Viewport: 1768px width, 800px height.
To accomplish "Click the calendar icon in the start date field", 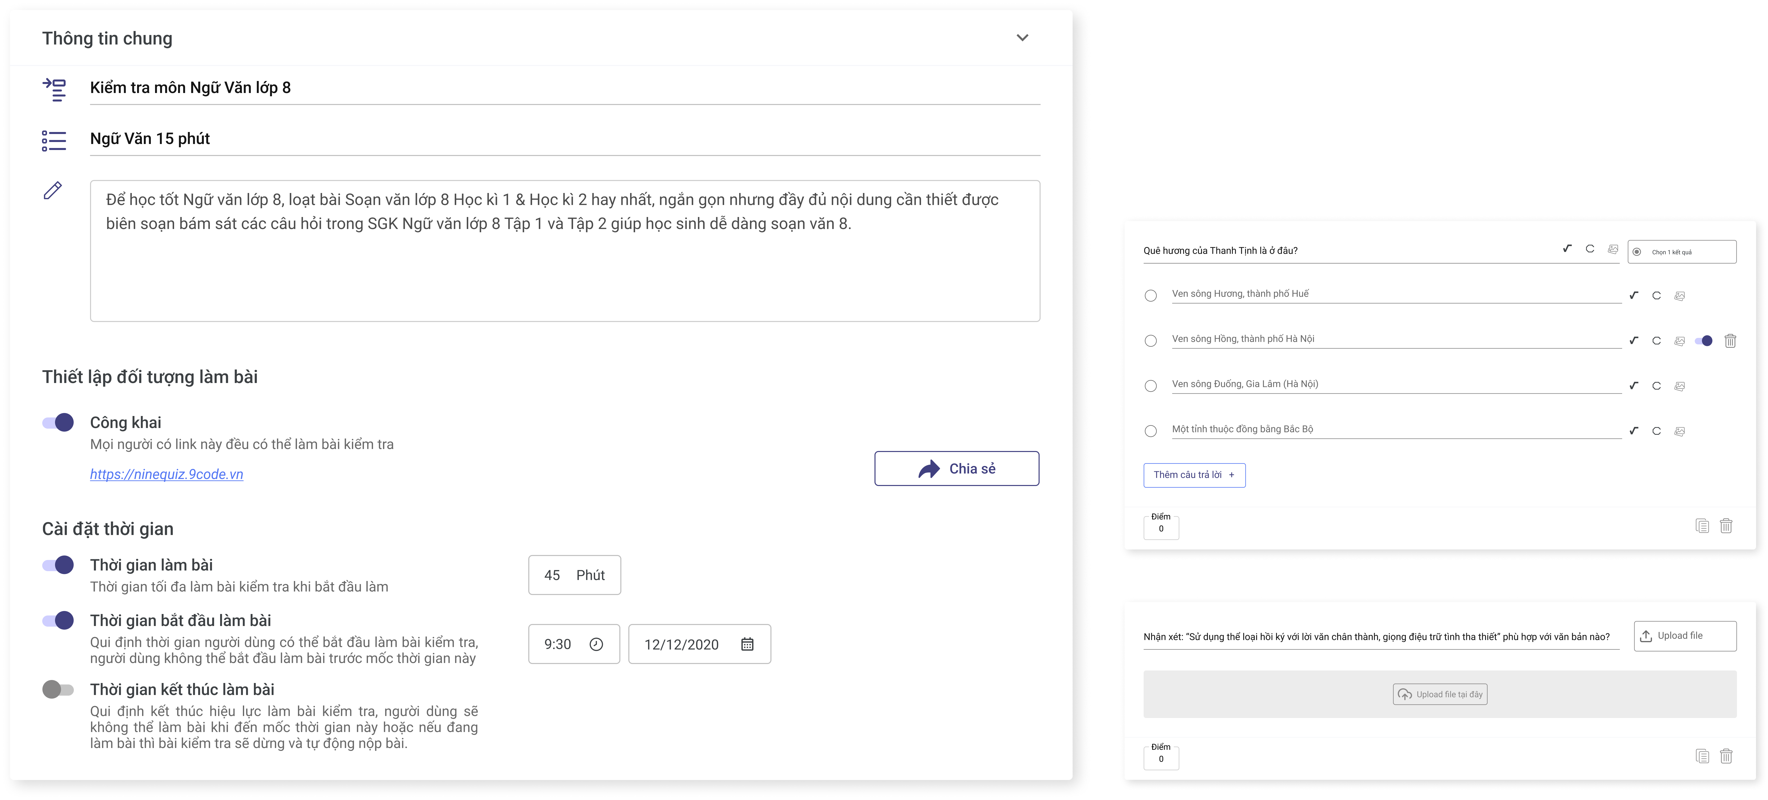I will point(747,644).
